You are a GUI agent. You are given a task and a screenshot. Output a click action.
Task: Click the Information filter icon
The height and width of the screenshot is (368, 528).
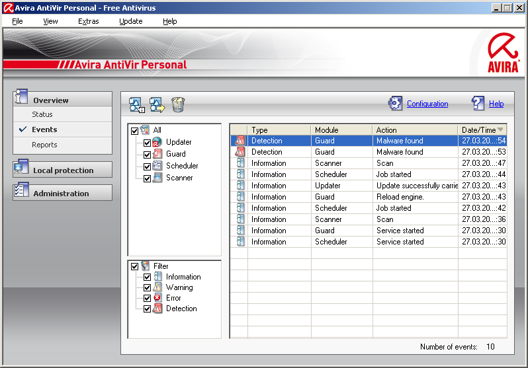[x=157, y=277]
